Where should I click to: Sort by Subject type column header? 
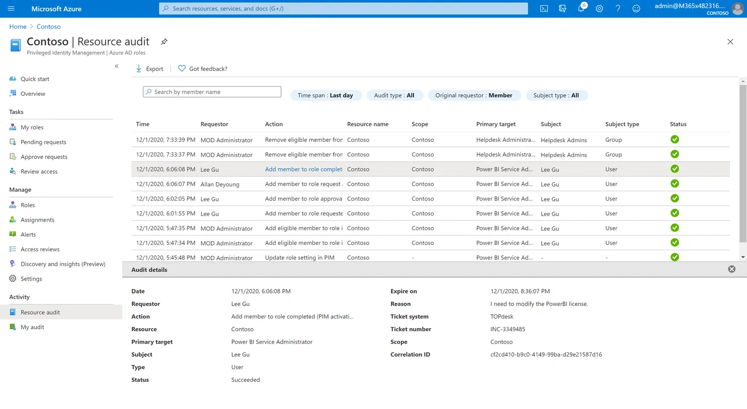pos(622,124)
